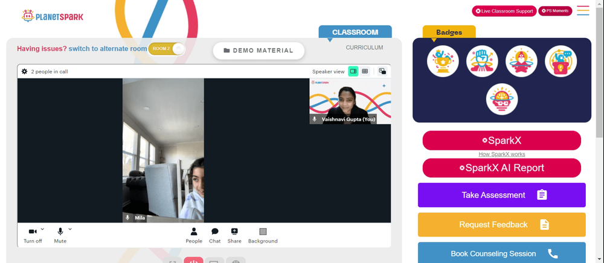604x263 pixels.
Task: Click the meditating figure badge
Action: [x=521, y=61]
